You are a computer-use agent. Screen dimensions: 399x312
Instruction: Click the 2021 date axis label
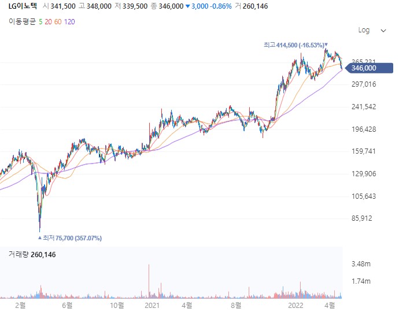152,305
